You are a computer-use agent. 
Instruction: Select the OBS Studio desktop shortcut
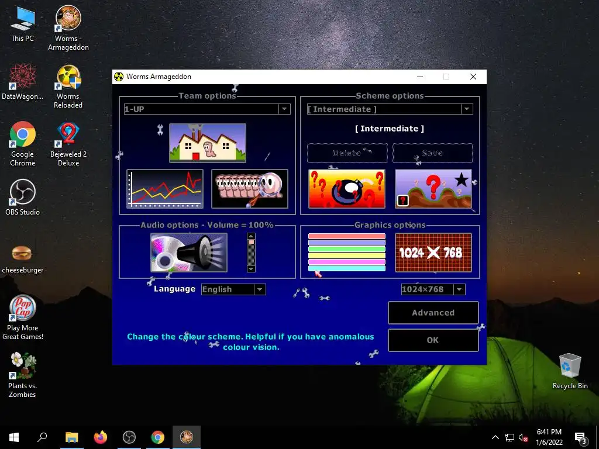click(x=23, y=198)
